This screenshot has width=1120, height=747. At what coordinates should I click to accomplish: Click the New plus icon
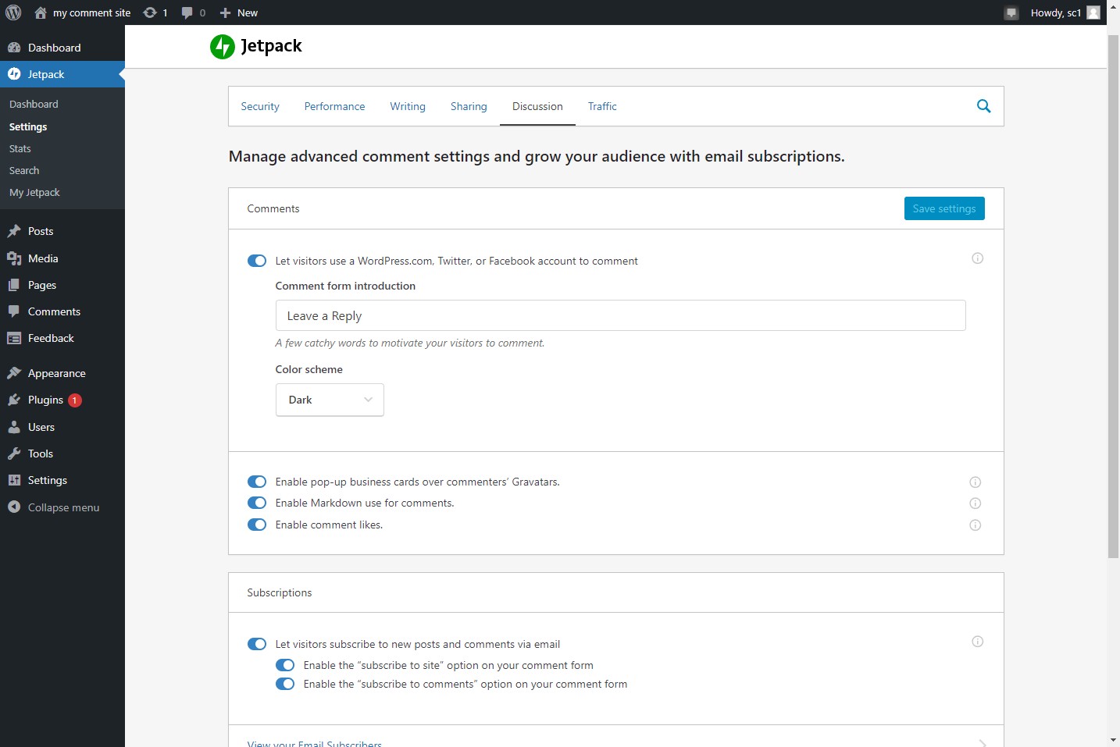tap(225, 12)
